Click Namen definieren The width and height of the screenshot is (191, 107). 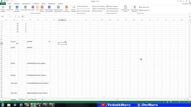[82, 6]
